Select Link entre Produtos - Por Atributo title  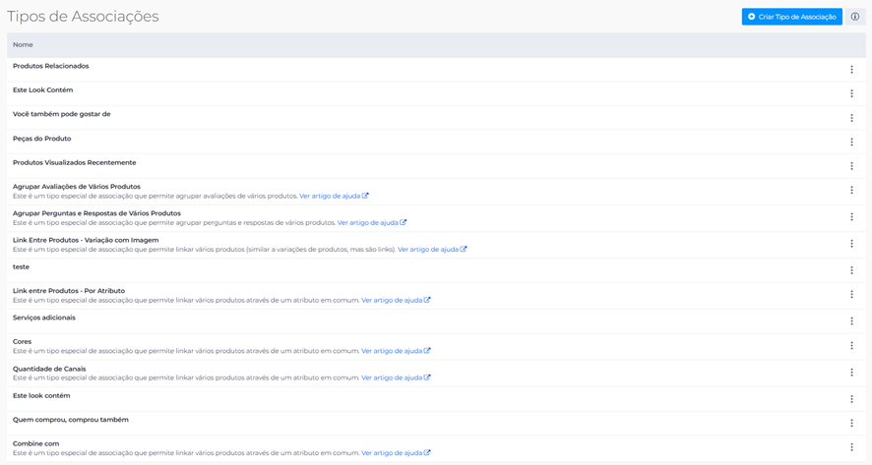coord(69,291)
